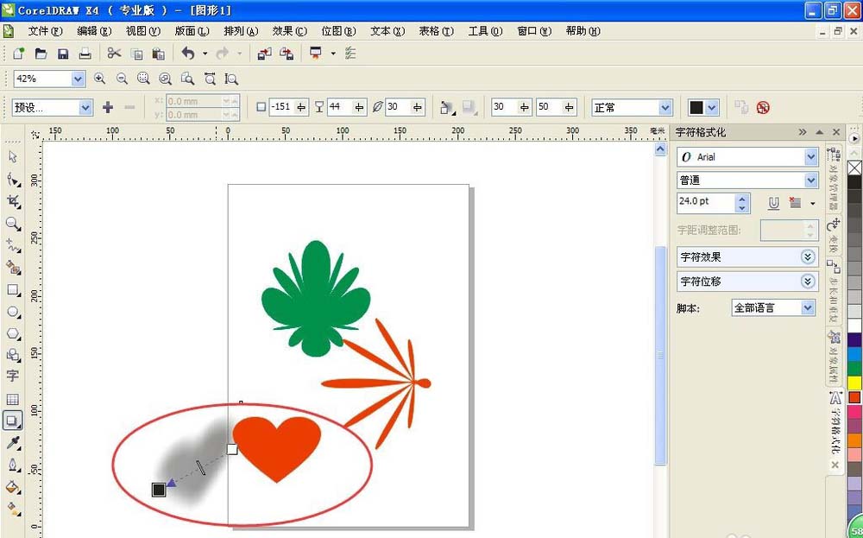The height and width of the screenshot is (538, 863).
Task: Click the Save icon on the toolbar
Action: pos(63,53)
